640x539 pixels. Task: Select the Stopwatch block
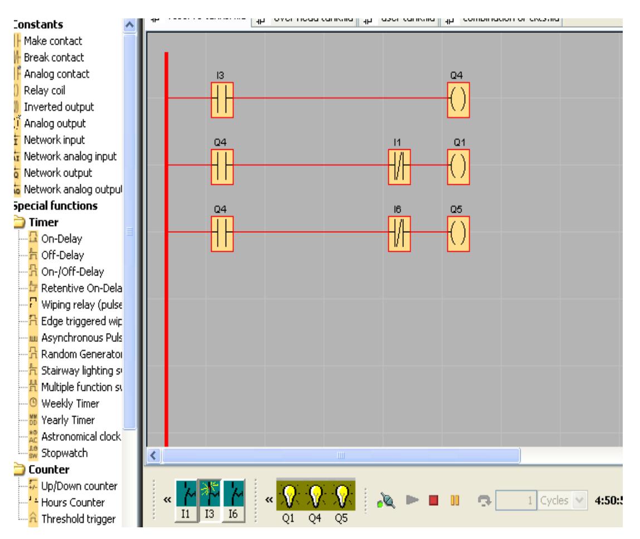pos(58,453)
